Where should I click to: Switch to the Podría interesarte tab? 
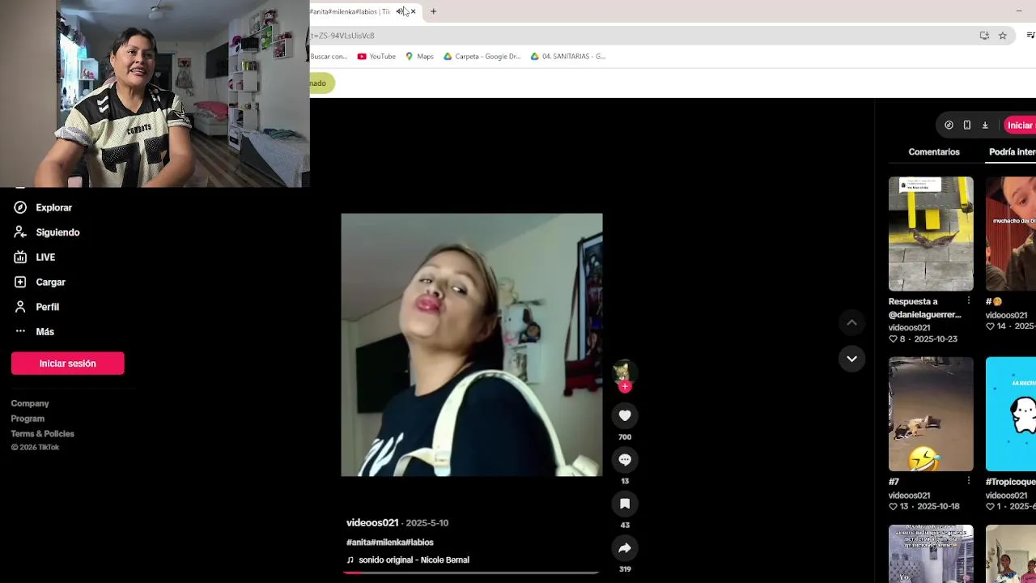1012,151
